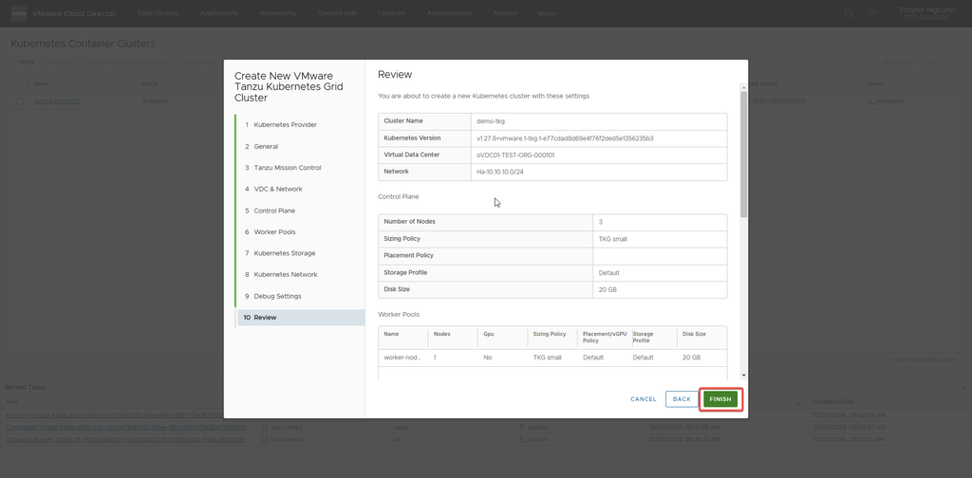Click the dialog scrollbar up arrow
972x478 pixels.
coord(743,86)
